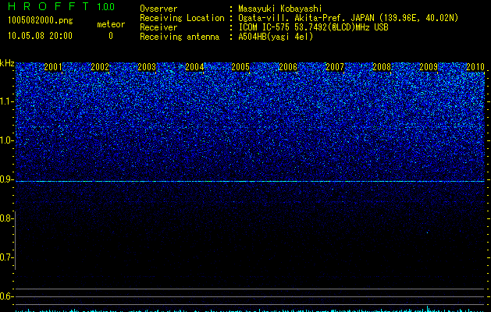
Task: Click the Ovserver label
Action: 158,9
